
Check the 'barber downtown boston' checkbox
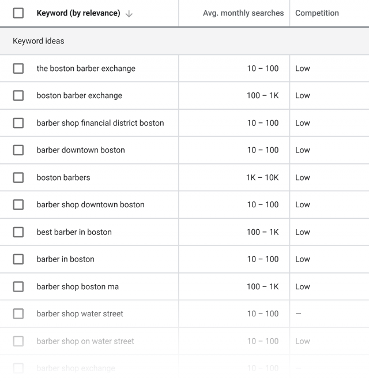pos(18,150)
